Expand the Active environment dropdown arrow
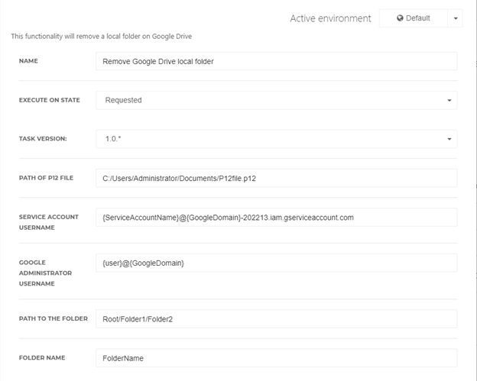Screen dimensions: 477x381 pyautogui.click(x=455, y=18)
